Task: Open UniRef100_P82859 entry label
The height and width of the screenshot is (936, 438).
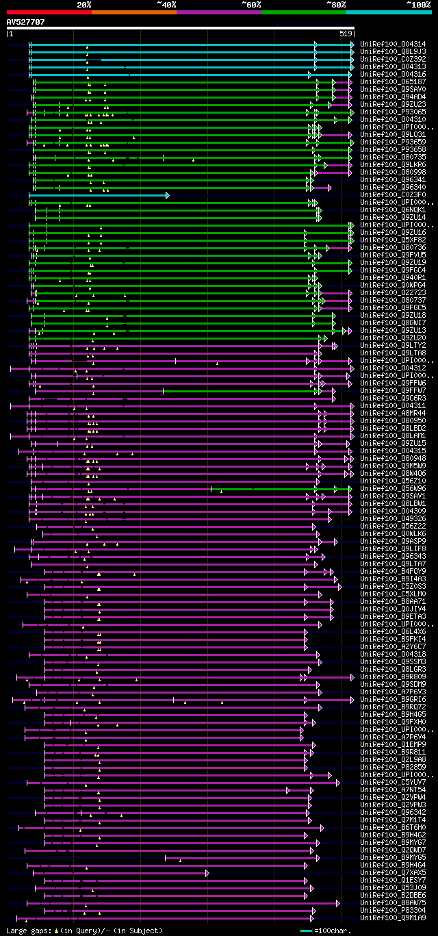Action: [393, 767]
